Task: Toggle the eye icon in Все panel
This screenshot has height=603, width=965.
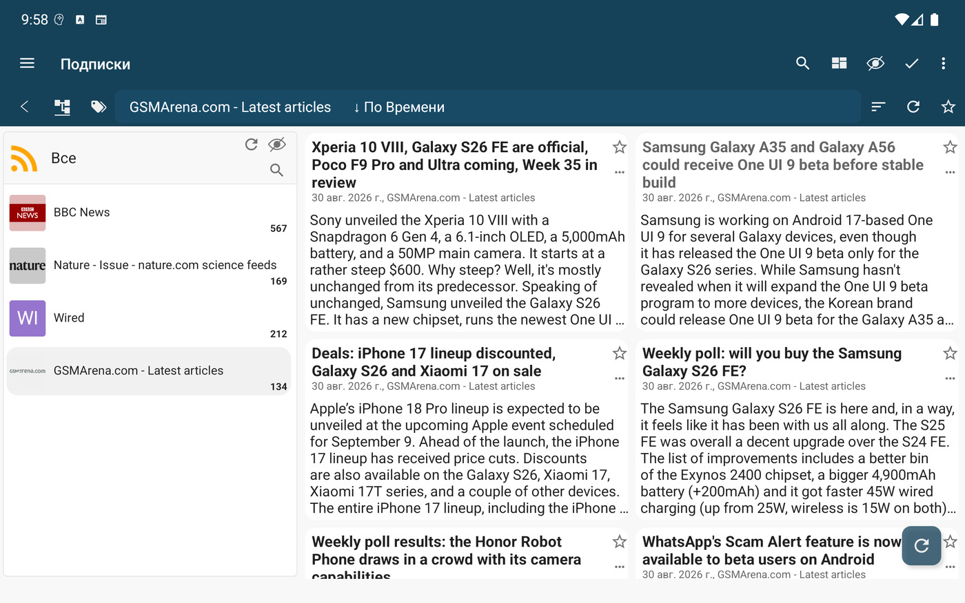Action: pyautogui.click(x=276, y=144)
